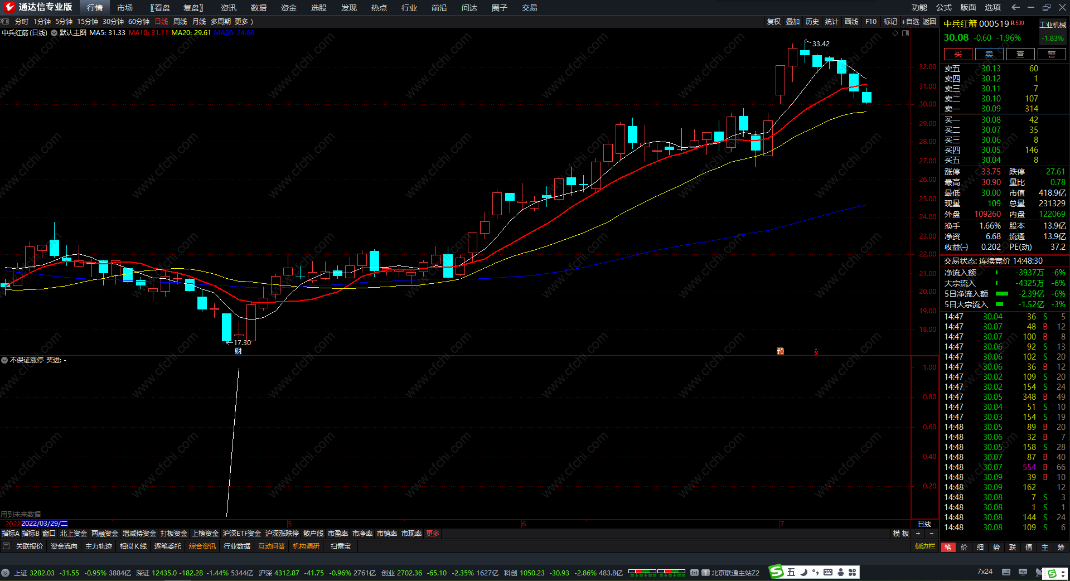
Task: Open the 模板 template selector
Action: coord(901,534)
